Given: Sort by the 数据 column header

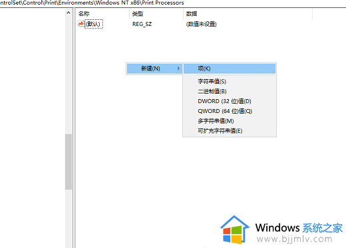Looking at the screenshot, I should [x=248, y=14].
